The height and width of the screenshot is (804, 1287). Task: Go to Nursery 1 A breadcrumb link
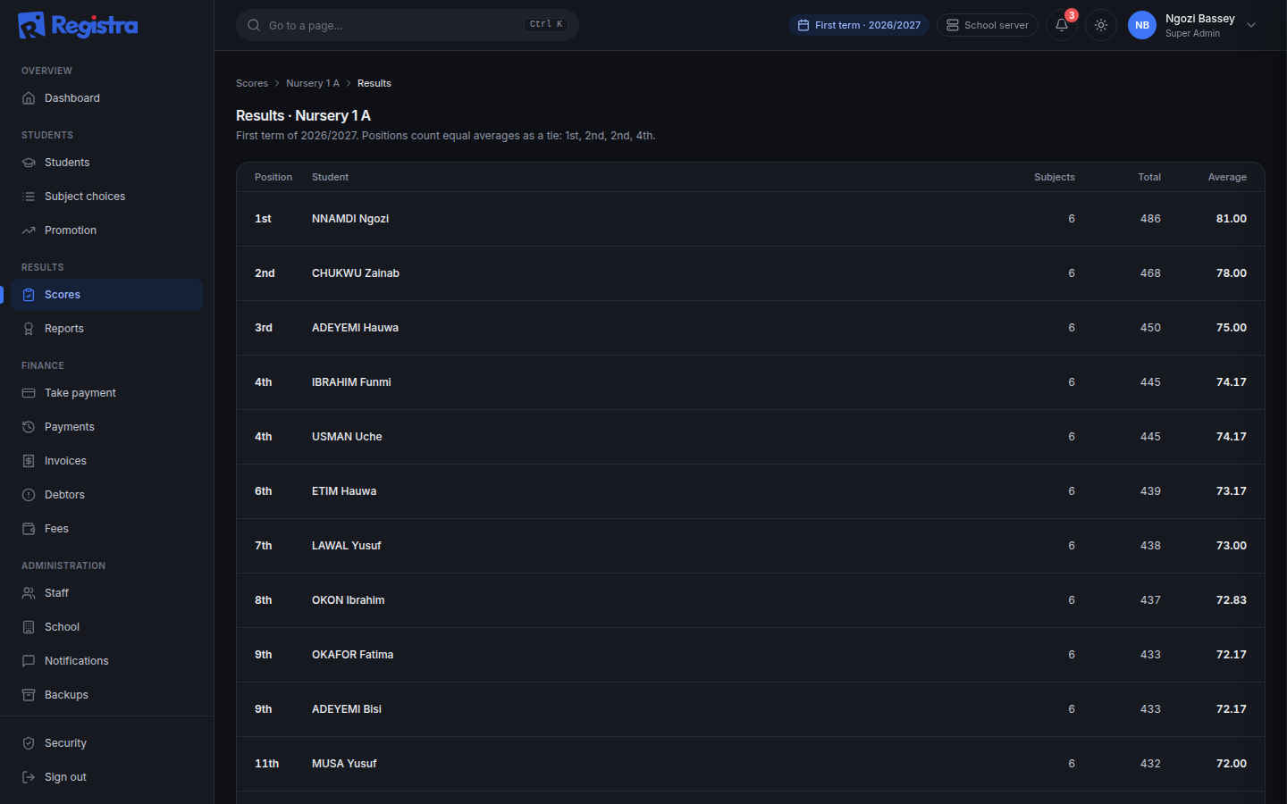click(313, 83)
